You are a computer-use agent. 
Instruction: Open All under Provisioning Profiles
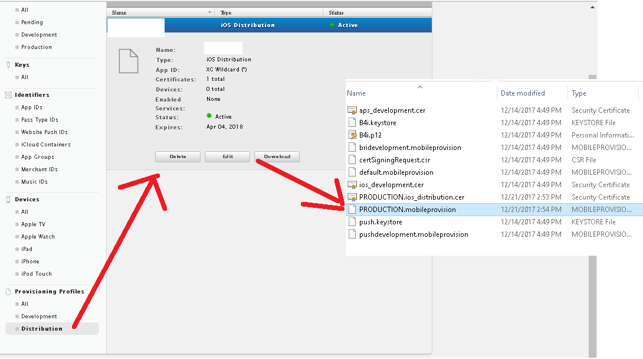tap(25, 304)
